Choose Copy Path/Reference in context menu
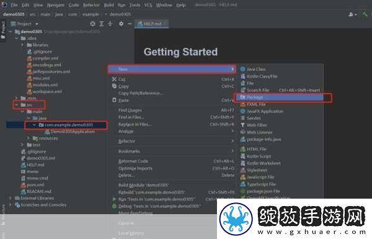This screenshot has width=372, height=239. pyautogui.click(x=172, y=93)
